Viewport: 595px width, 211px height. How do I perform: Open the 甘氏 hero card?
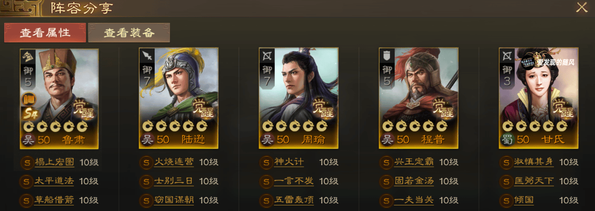point(538,98)
